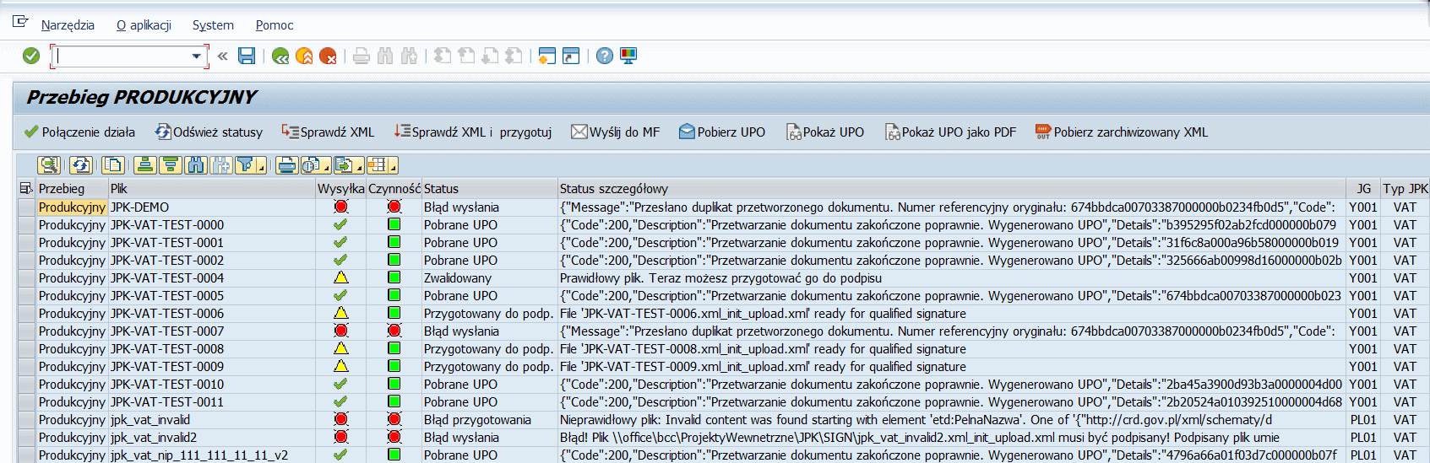Click the red Wysyłka light for JPK-DEMO
Screen dimensions: 1430x463
click(340, 207)
